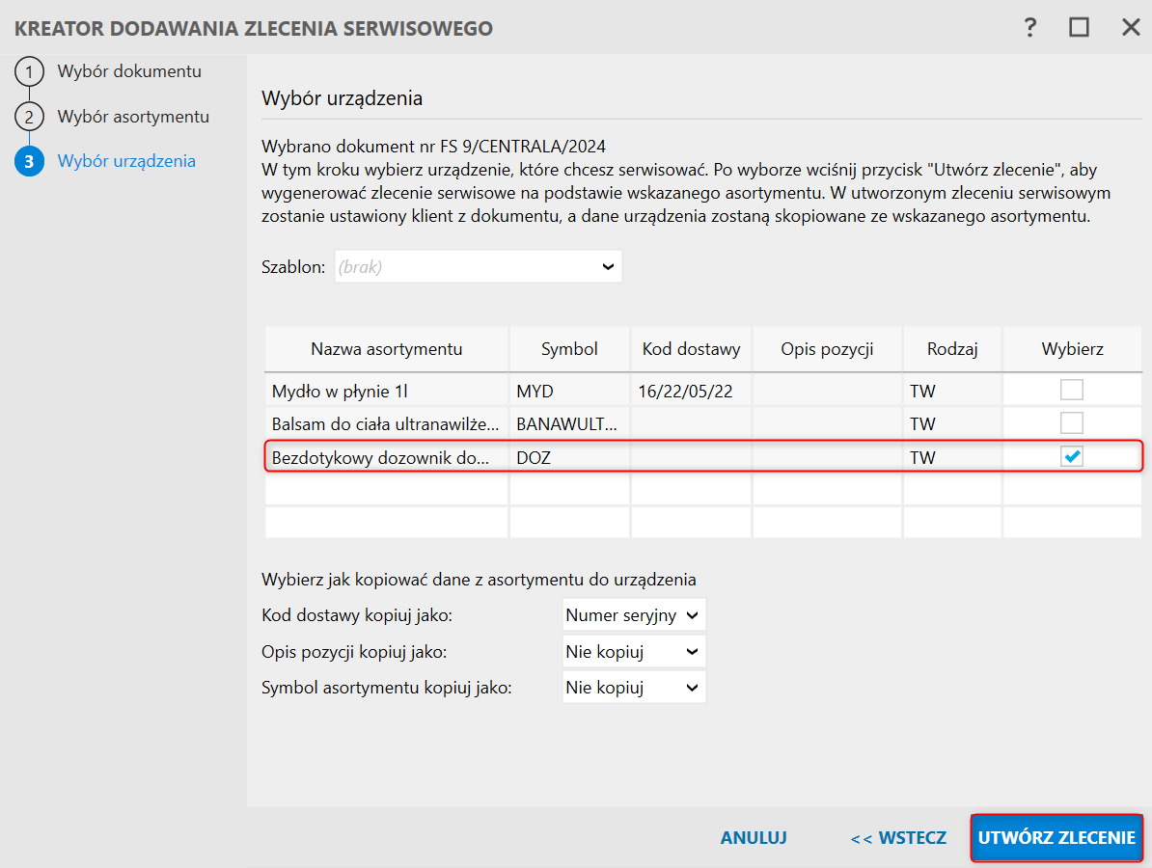Expand Opis pozycji kopiuj jako dropdown

[634, 652]
